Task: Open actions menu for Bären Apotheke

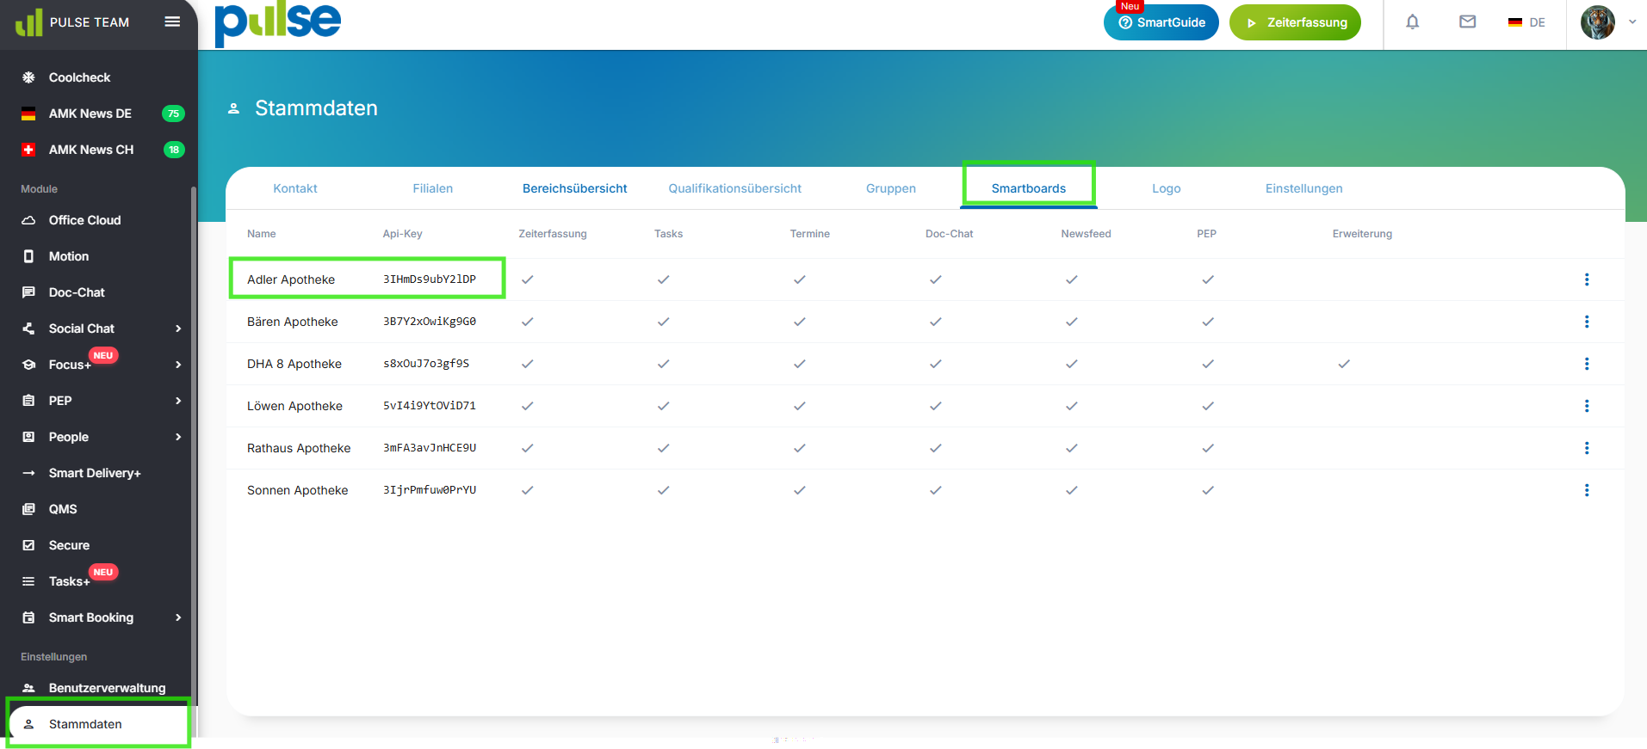Action: tap(1587, 322)
